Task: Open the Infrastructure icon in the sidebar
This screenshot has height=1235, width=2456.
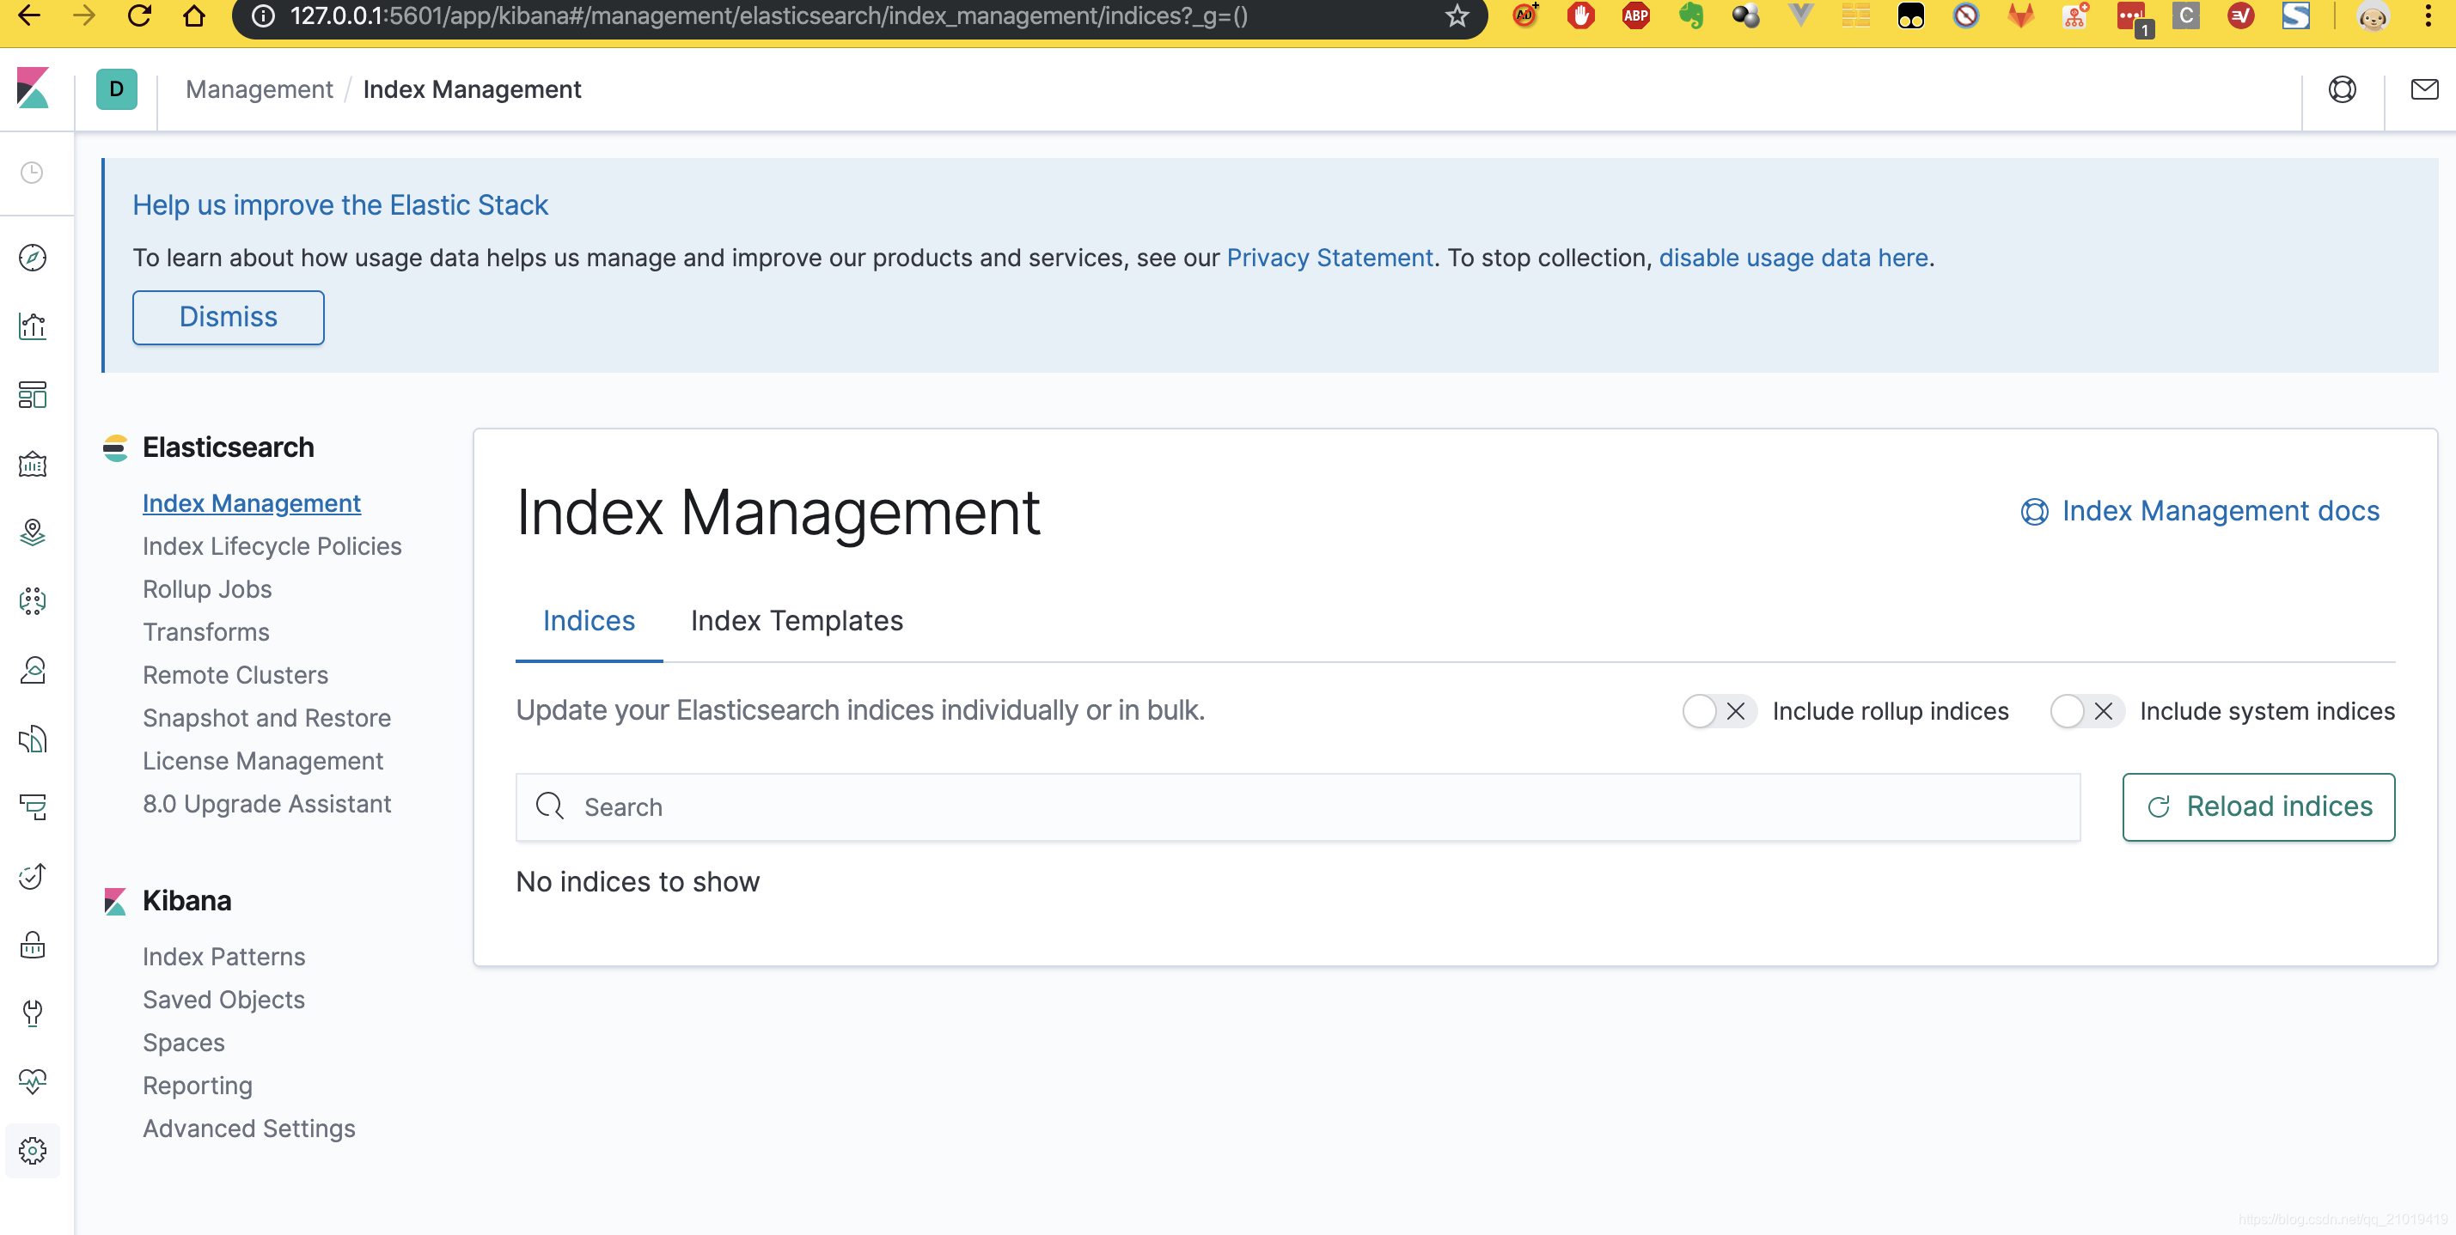Action: click(x=33, y=670)
